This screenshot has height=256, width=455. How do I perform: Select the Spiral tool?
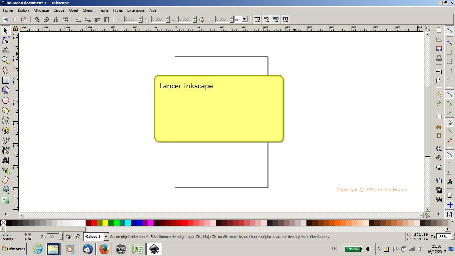tap(5, 121)
